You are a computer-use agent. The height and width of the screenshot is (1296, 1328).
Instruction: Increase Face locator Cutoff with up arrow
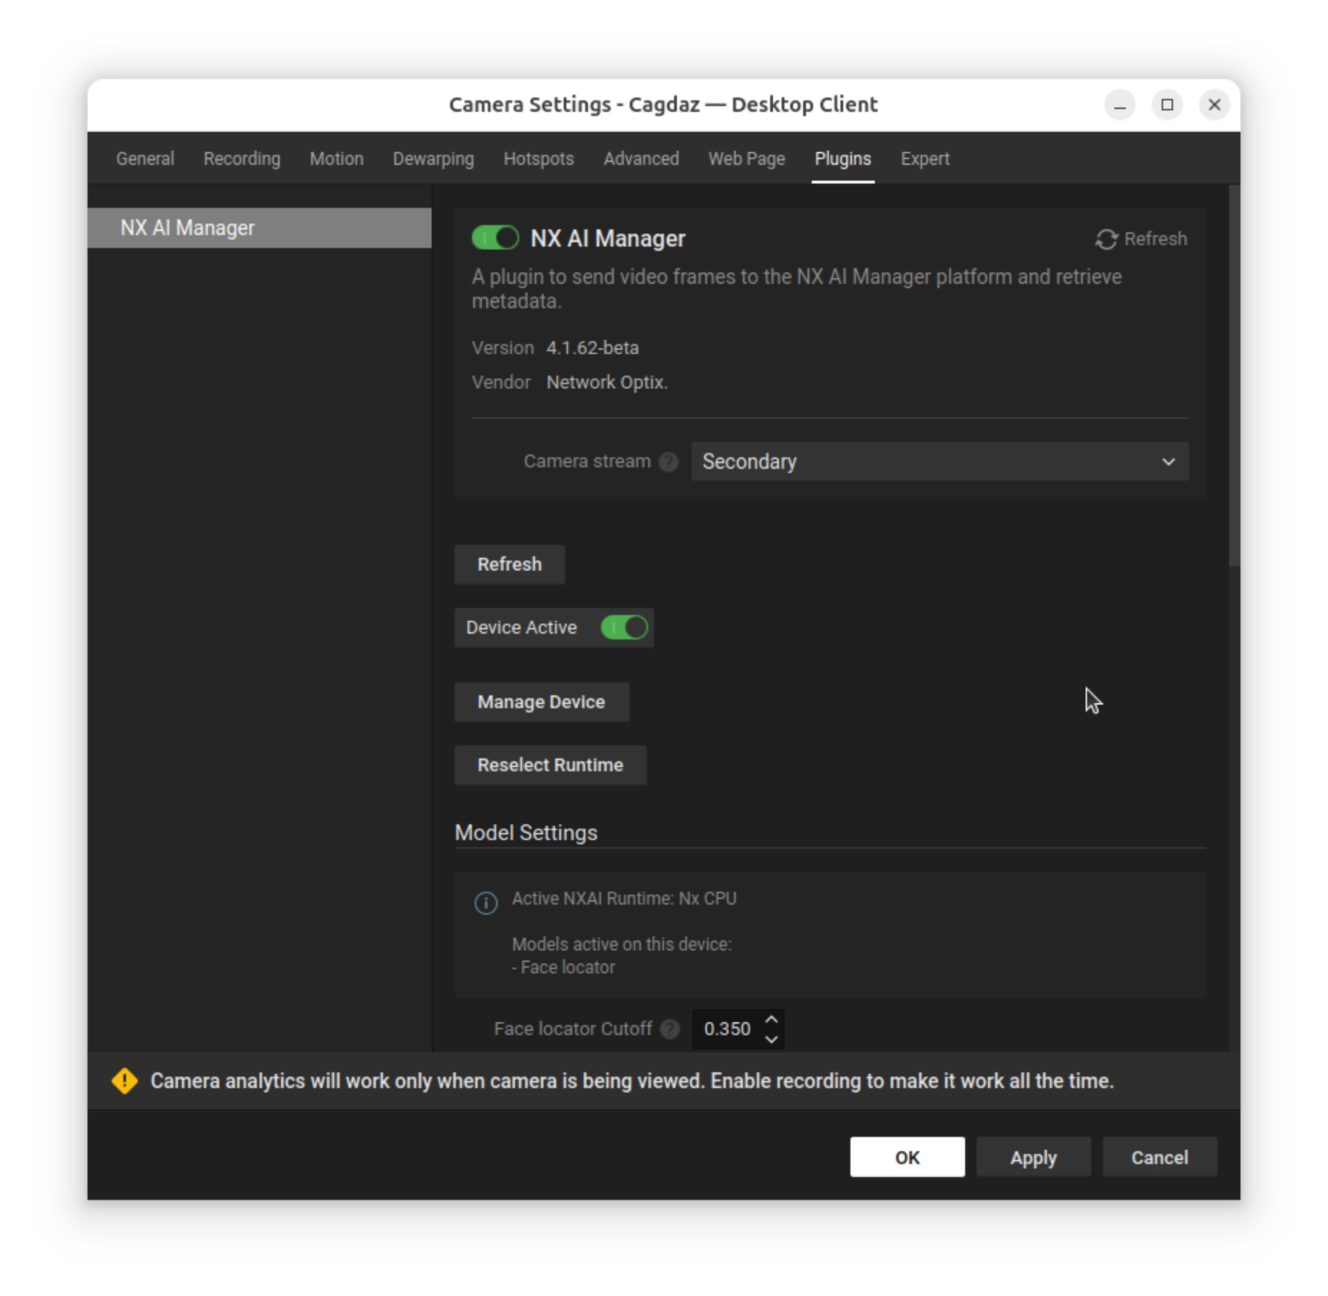click(x=772, y=1019)
